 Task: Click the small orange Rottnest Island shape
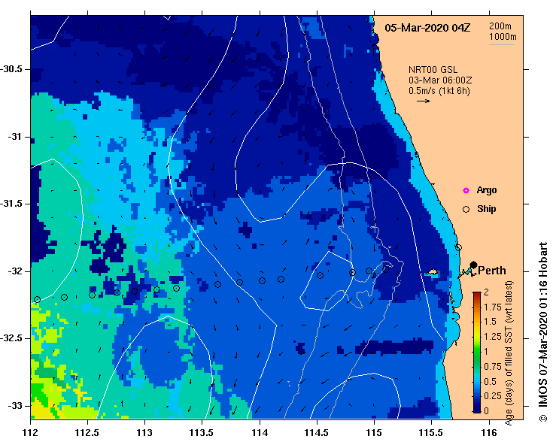pos(432,273)
